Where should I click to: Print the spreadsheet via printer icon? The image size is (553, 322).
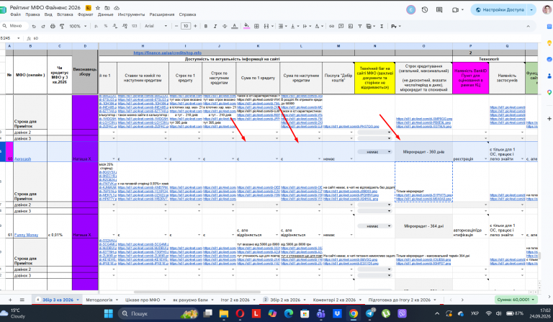coord(53,26)
